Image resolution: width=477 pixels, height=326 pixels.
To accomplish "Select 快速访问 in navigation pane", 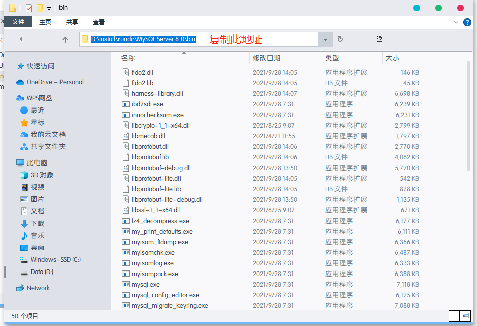I will pyautogui.click(x=36, y=66).
